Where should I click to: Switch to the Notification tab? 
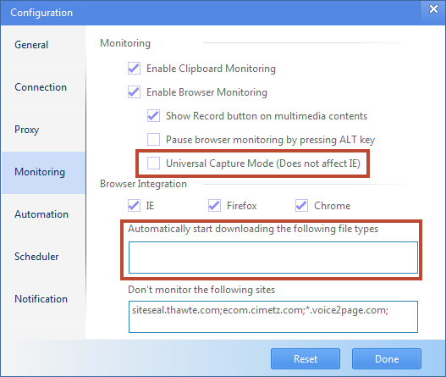point(41,299)
